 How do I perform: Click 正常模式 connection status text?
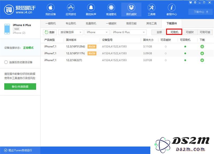click(x=28, y=48)
